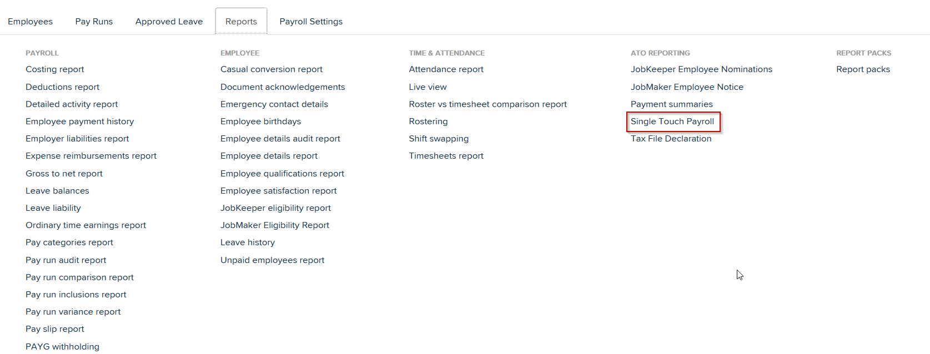The image size is (930, 354).
Task: View the Deductions report
Action: [62, 87]
